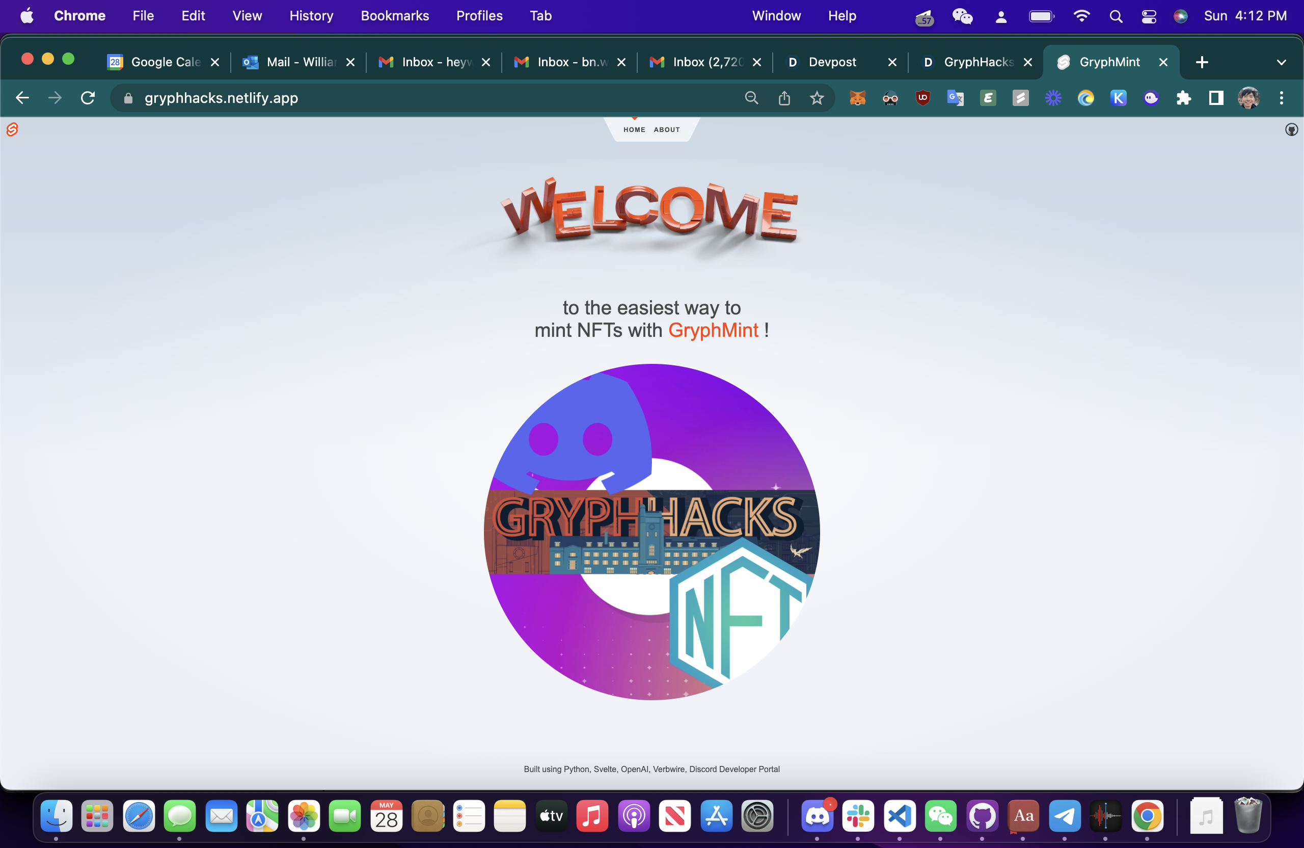The image size is (1304, 848).
Task: Open the Chrome three-dot menu
Action: pos(1281,98)
